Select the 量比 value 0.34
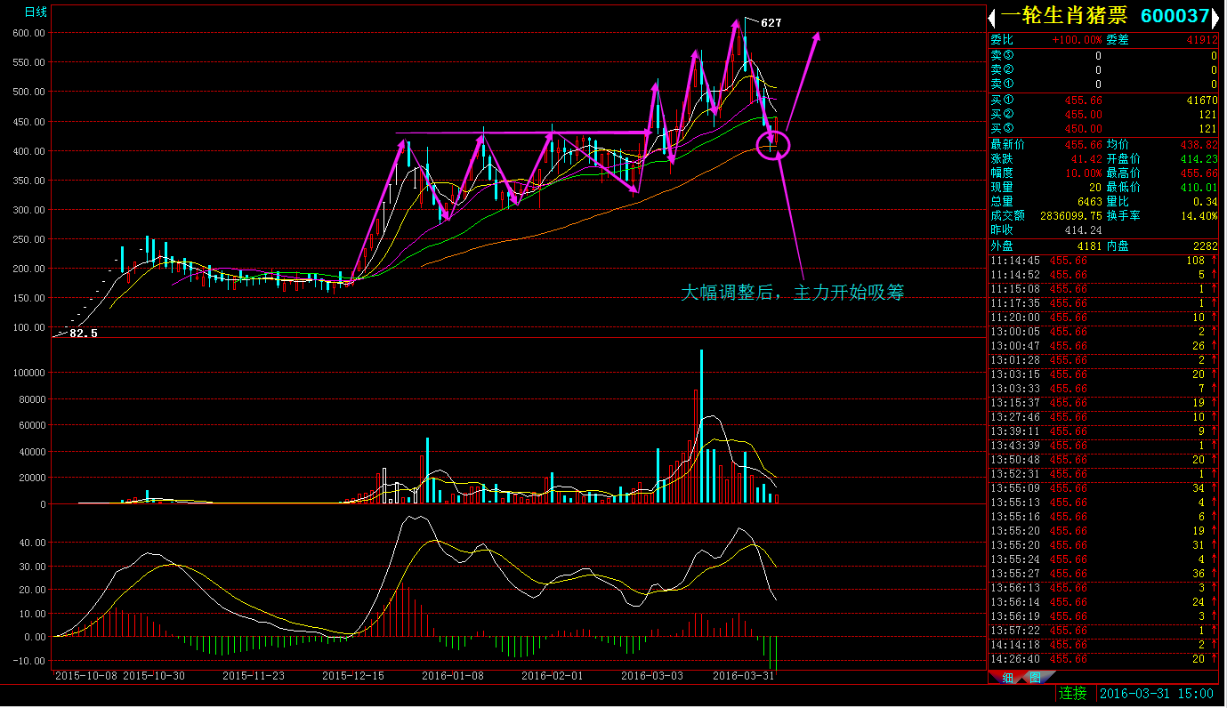 (x=1205, y=202)
